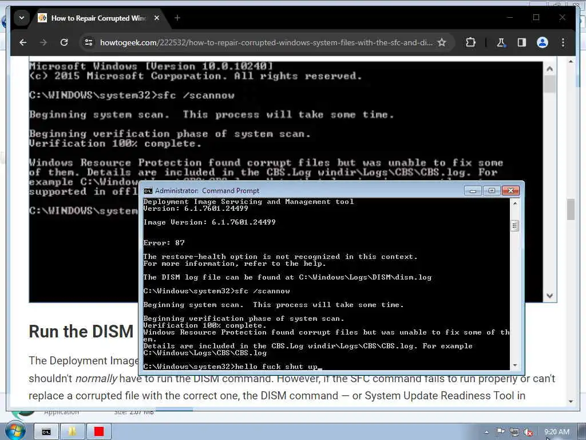Minimize the Administrator Command Prompt window
Screen dimensions: 586x440
pos(473,190)
